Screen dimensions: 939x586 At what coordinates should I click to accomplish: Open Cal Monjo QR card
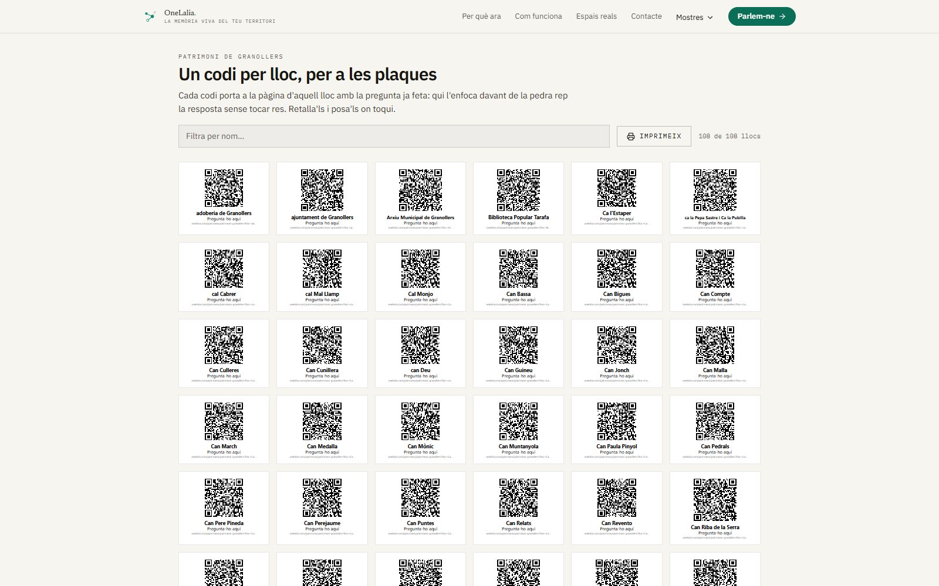[420, 277]
